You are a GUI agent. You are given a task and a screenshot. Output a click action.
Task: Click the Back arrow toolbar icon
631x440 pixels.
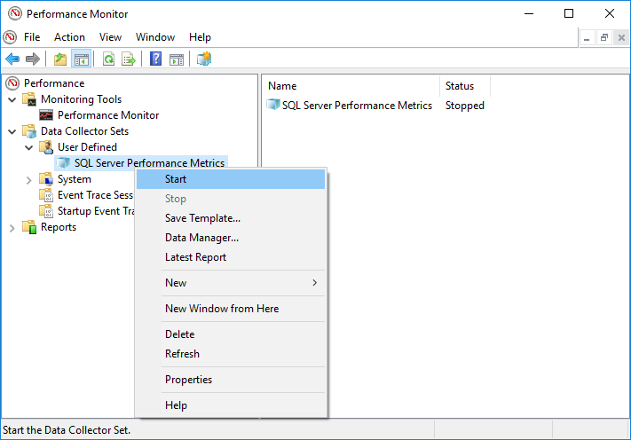point(12,59)
